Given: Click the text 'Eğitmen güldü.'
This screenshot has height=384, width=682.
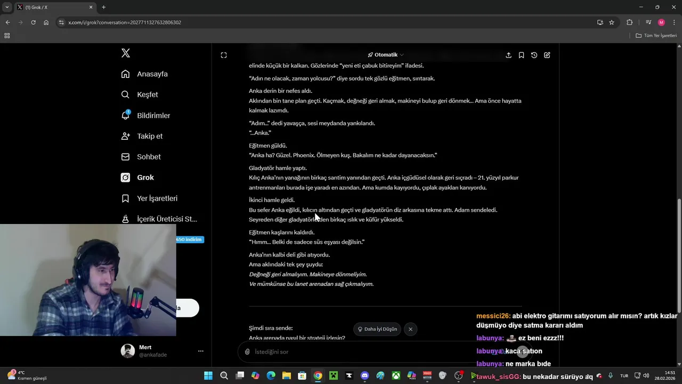Looking at the screenshot, I should pyautogui.click(x=267, y=146).
